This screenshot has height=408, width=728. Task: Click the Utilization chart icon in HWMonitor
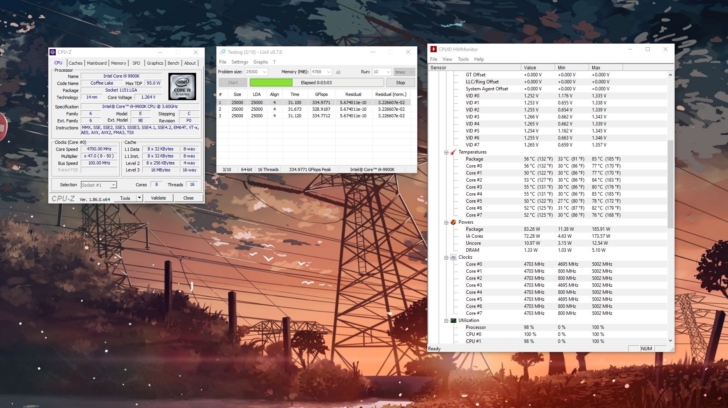453,320
